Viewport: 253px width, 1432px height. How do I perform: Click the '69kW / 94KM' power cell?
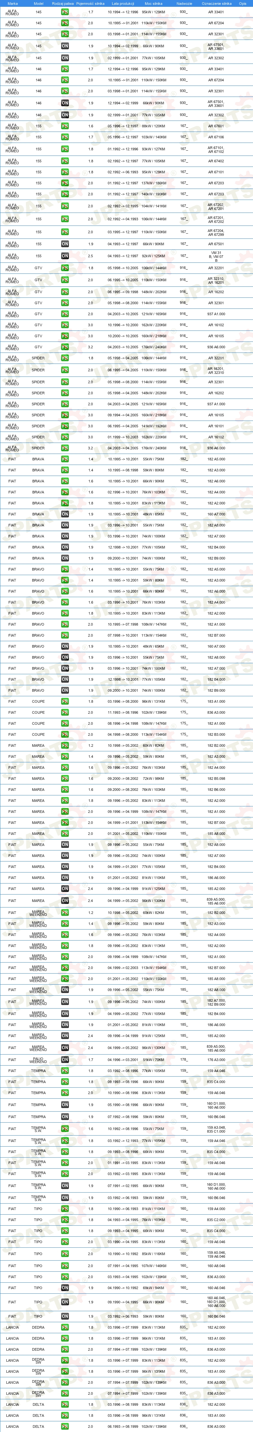[154, 1288]
